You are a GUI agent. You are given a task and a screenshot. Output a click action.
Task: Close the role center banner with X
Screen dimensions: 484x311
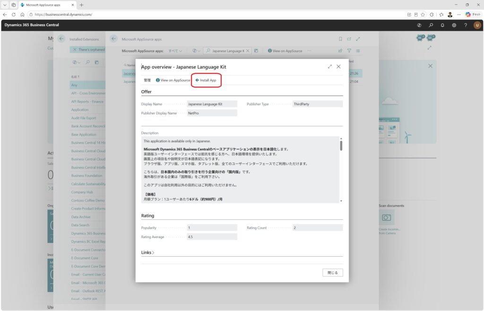[430, 66]
